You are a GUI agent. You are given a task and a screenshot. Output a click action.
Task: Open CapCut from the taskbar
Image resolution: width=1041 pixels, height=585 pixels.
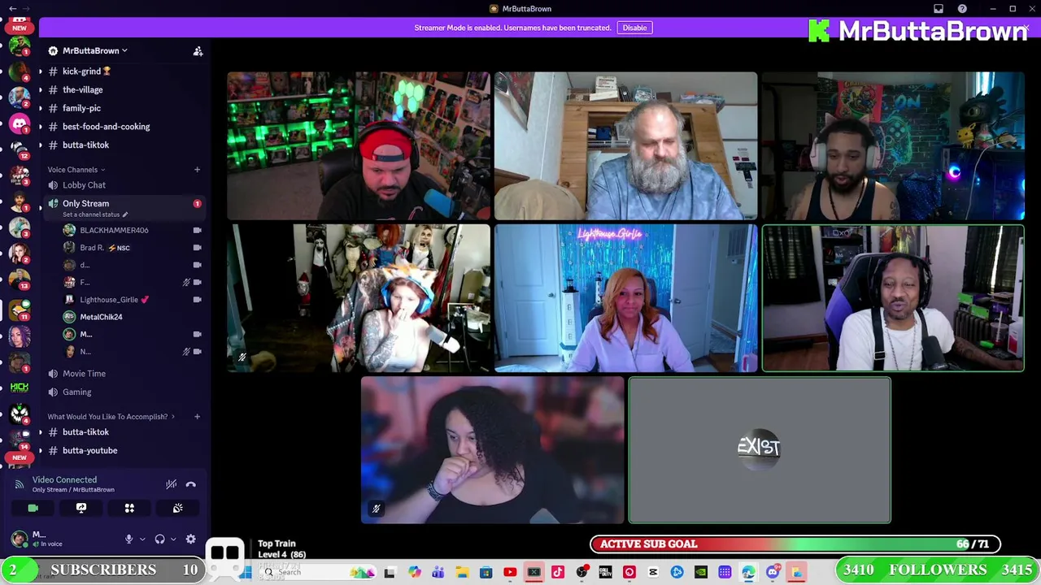653,573
